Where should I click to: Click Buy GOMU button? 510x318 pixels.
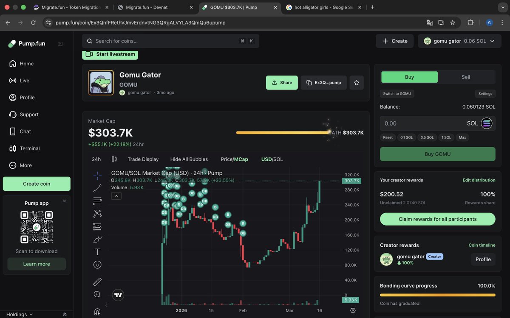pyautogui.click(x=438, y=154)
